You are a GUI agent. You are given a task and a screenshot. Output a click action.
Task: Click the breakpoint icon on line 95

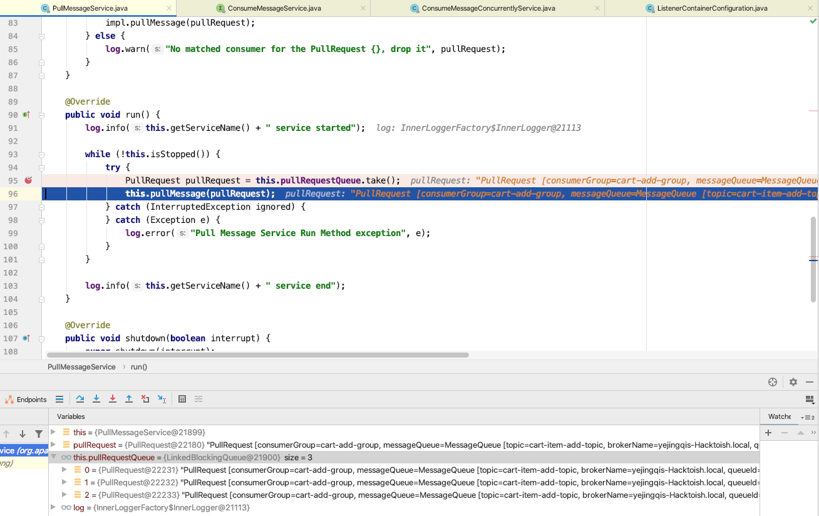(28, 180)
